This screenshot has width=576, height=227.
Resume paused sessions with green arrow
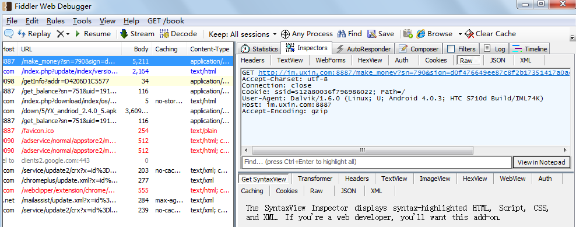tap(93, 34)
